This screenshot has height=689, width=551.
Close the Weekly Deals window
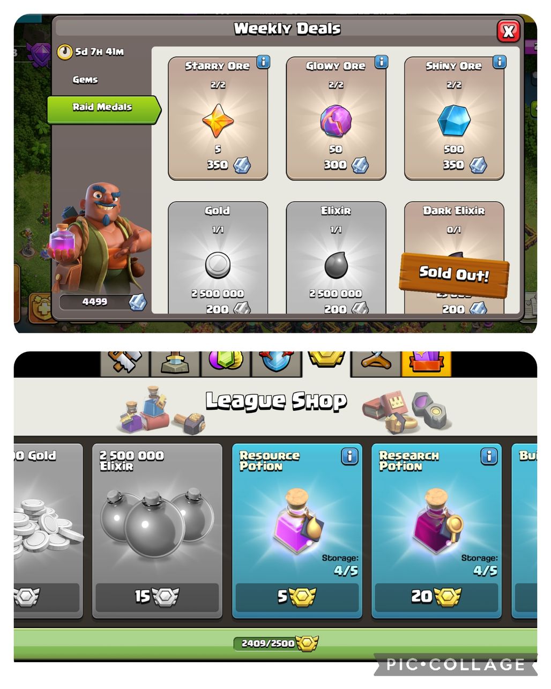[x=508, y=31]
